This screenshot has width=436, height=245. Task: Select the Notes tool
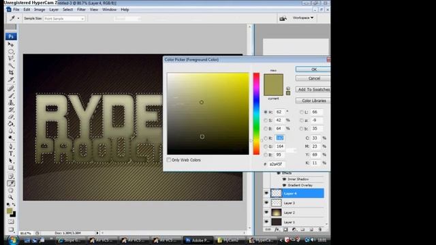(11, 176)
